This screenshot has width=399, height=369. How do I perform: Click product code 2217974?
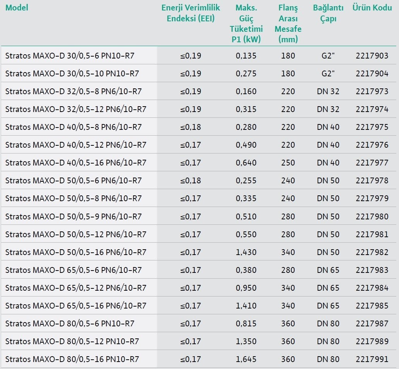372,109
